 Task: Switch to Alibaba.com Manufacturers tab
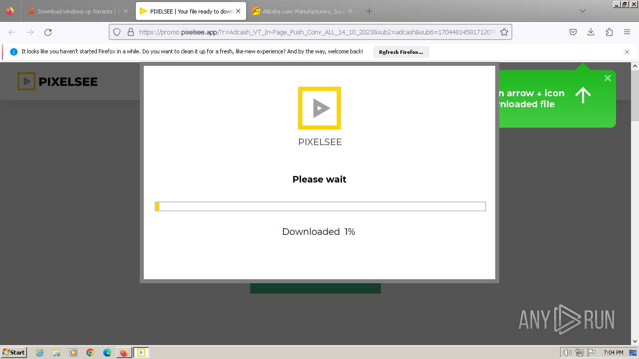(x=302, y=11)
